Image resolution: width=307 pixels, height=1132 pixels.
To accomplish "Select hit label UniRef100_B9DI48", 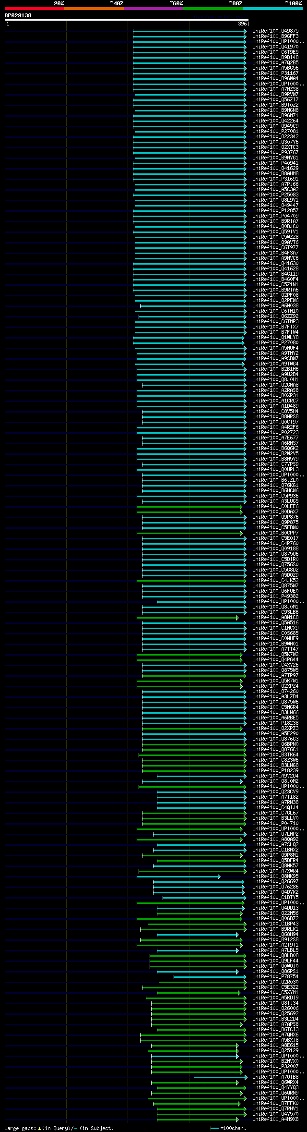I will 275,57.
